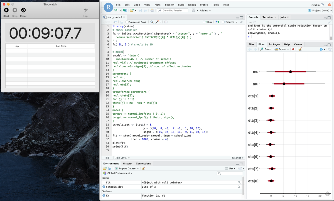Screen dimensions: 334x201
Task: Clear the console with broom icon
Action: pyautogui.click(x=329, y=22)
